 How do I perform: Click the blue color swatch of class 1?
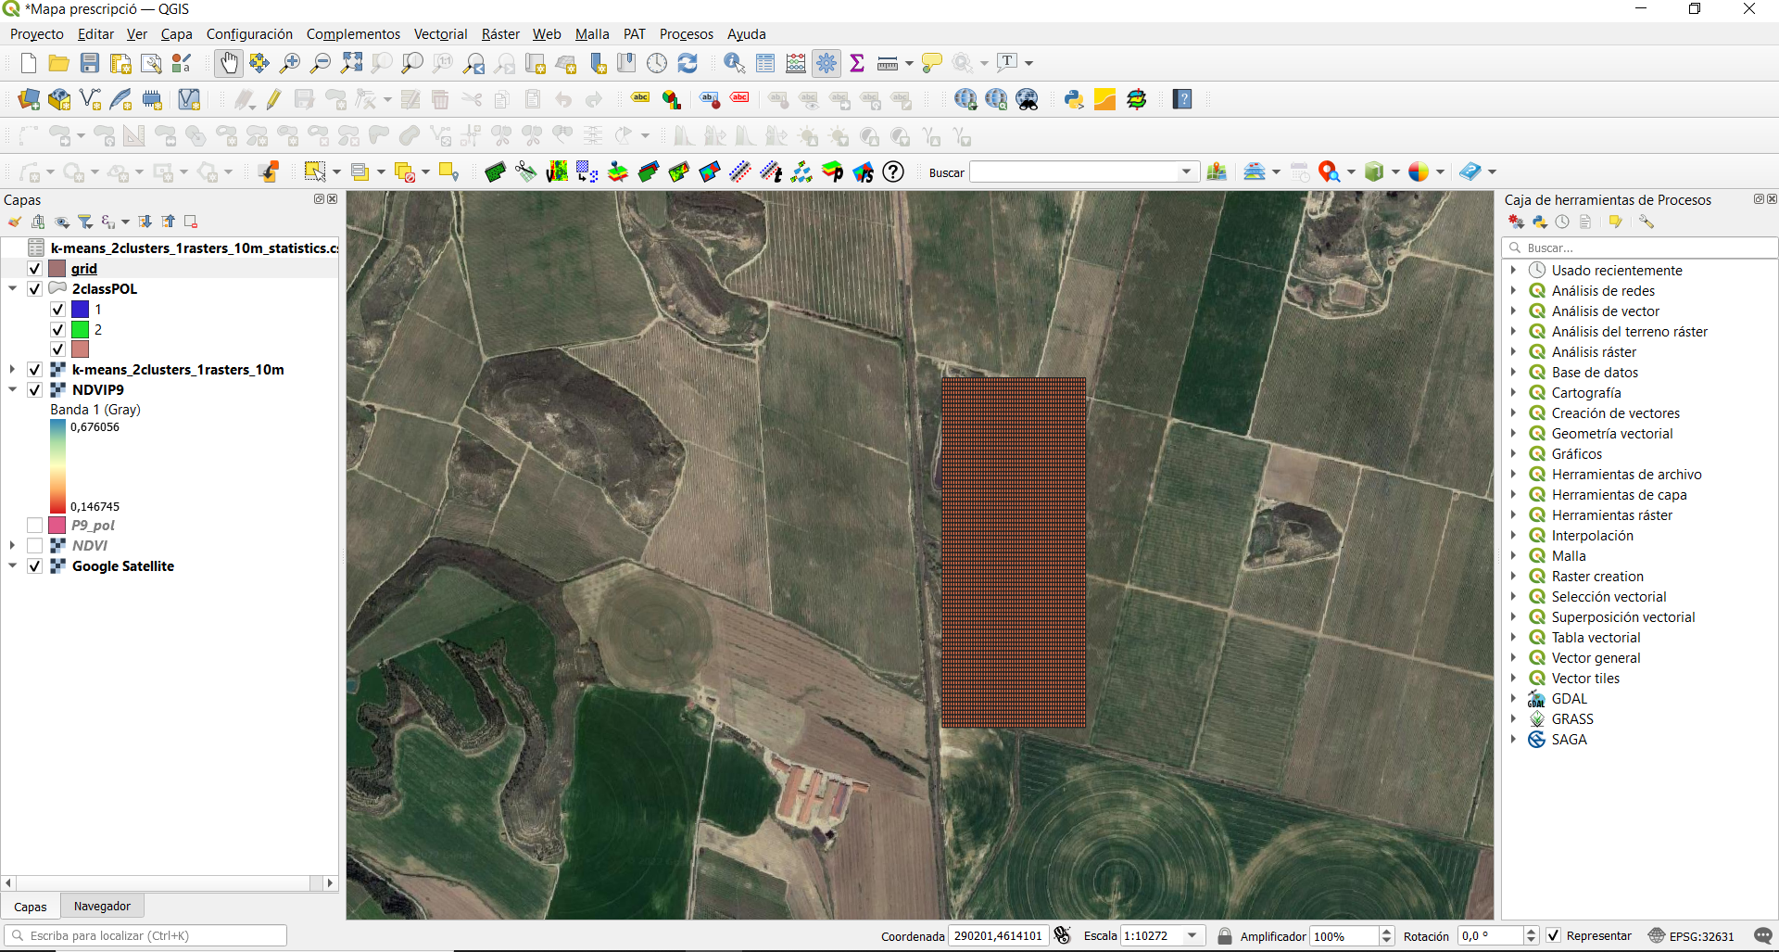(81, 310)
